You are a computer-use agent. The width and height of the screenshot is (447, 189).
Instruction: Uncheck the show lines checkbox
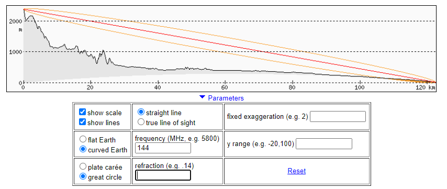tap(82, 122)
